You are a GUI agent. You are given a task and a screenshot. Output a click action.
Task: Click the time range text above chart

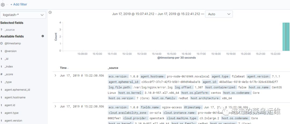[x=156, y=14]
